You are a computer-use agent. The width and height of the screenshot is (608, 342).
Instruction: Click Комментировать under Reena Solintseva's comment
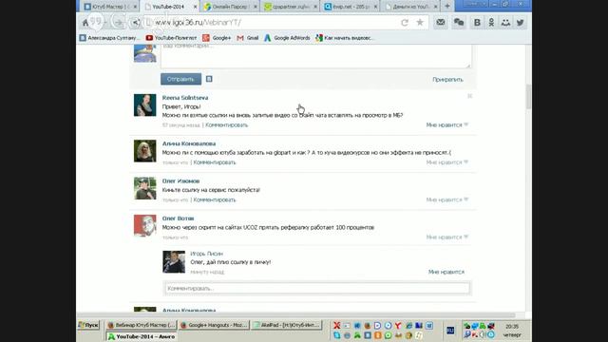click(226, 125)
